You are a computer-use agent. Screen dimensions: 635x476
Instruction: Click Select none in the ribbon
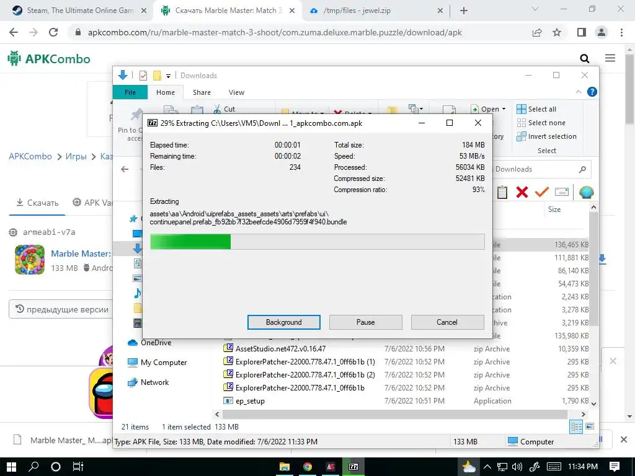(541, 123)
